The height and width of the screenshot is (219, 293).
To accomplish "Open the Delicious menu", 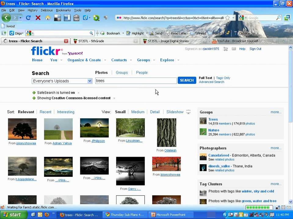I will (x=47, y=10).
